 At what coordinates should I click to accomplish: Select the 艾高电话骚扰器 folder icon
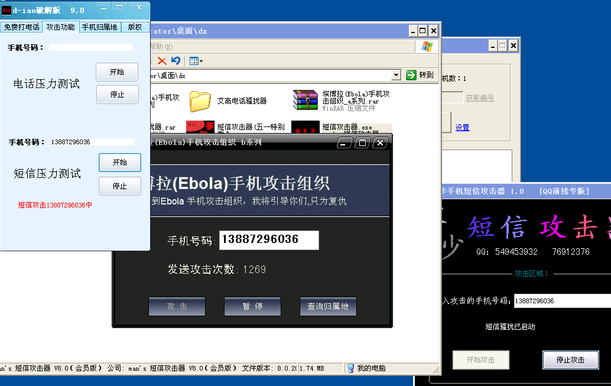(x=200, y=101)
